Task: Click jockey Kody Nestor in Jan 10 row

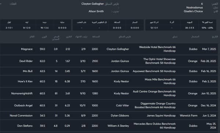Action: click(121, 94)
